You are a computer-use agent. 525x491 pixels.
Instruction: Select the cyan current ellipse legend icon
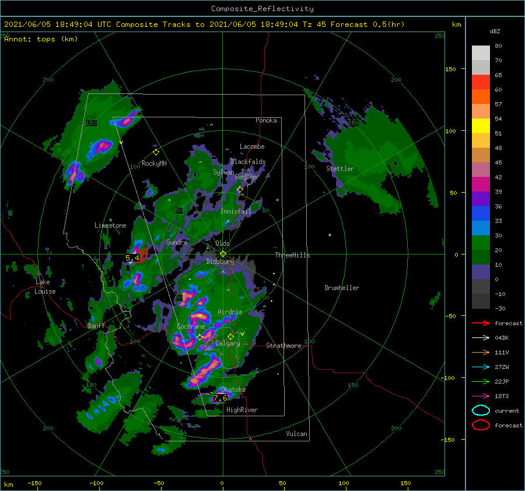coord(481,410)
